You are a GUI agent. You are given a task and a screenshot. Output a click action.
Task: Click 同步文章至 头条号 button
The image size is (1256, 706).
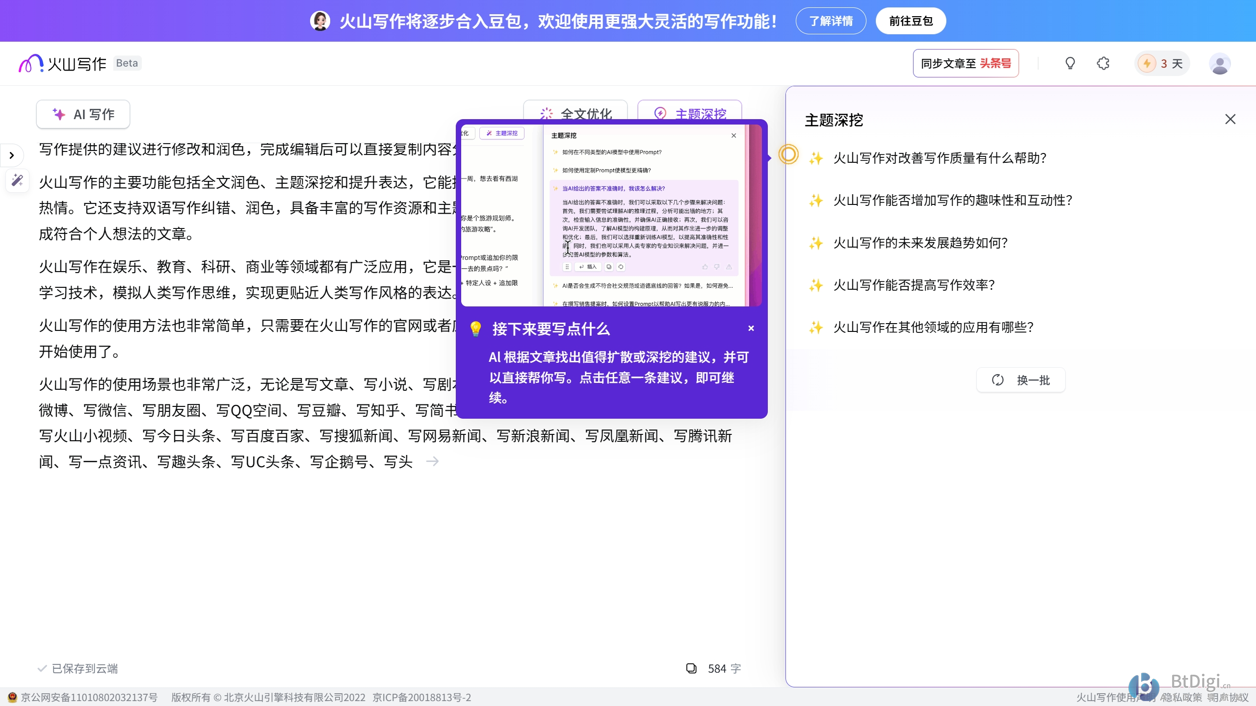(966, 63)
